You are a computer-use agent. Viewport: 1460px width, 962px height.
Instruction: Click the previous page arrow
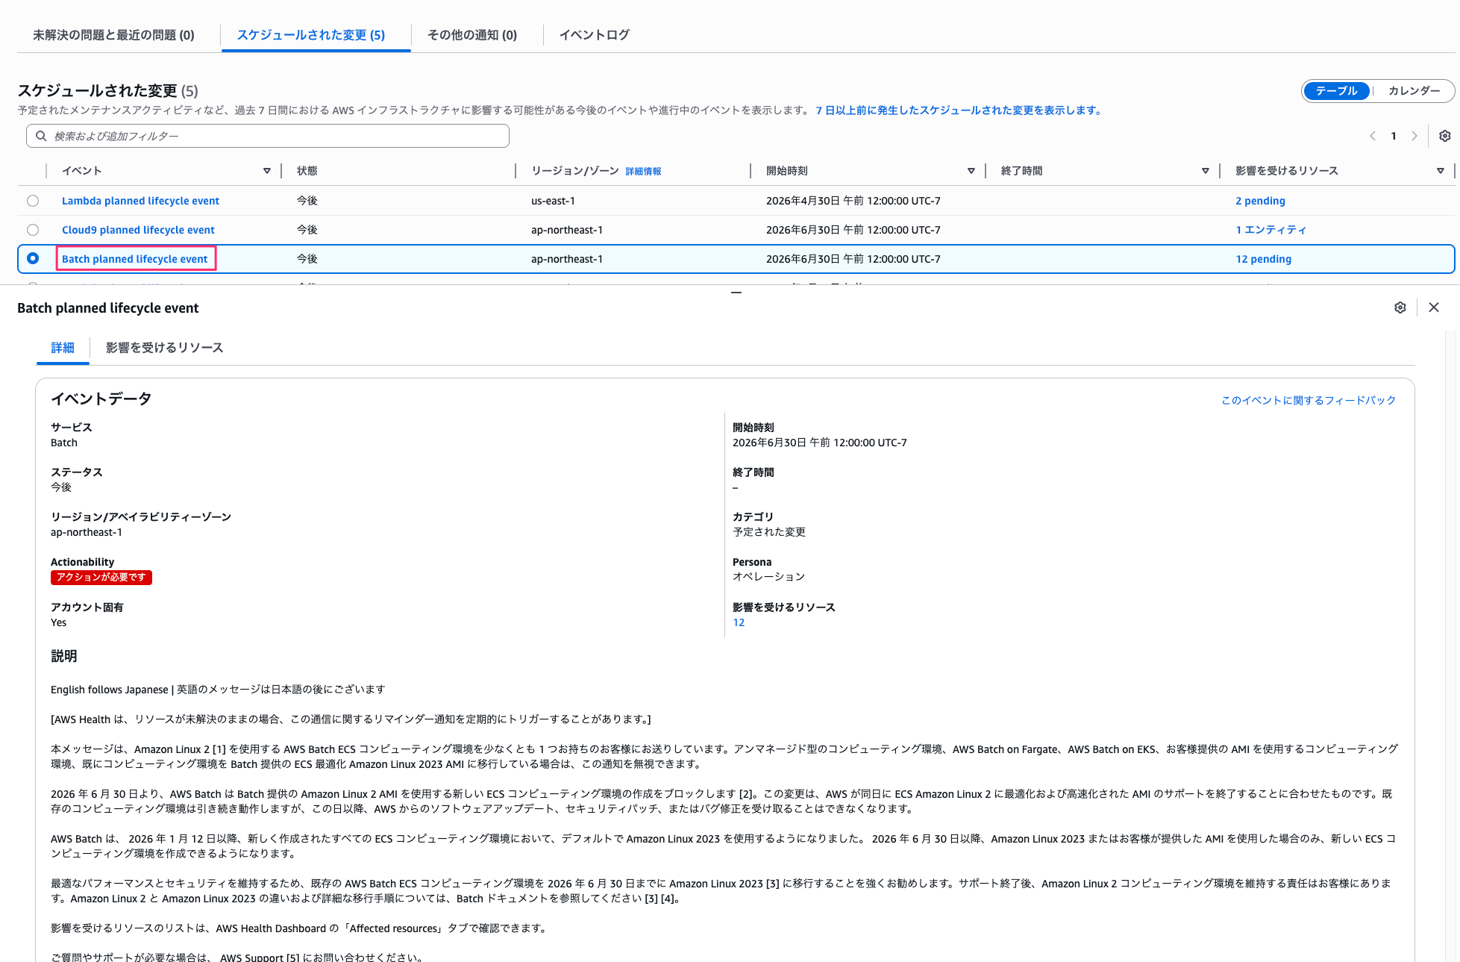click(x=1373, y=136)
